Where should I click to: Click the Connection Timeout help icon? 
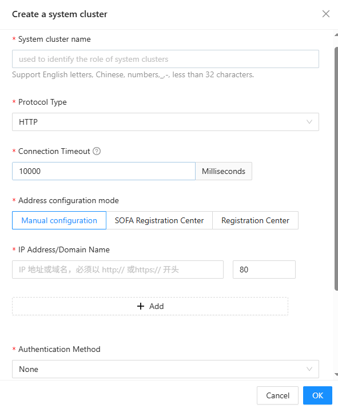[97, 151]
